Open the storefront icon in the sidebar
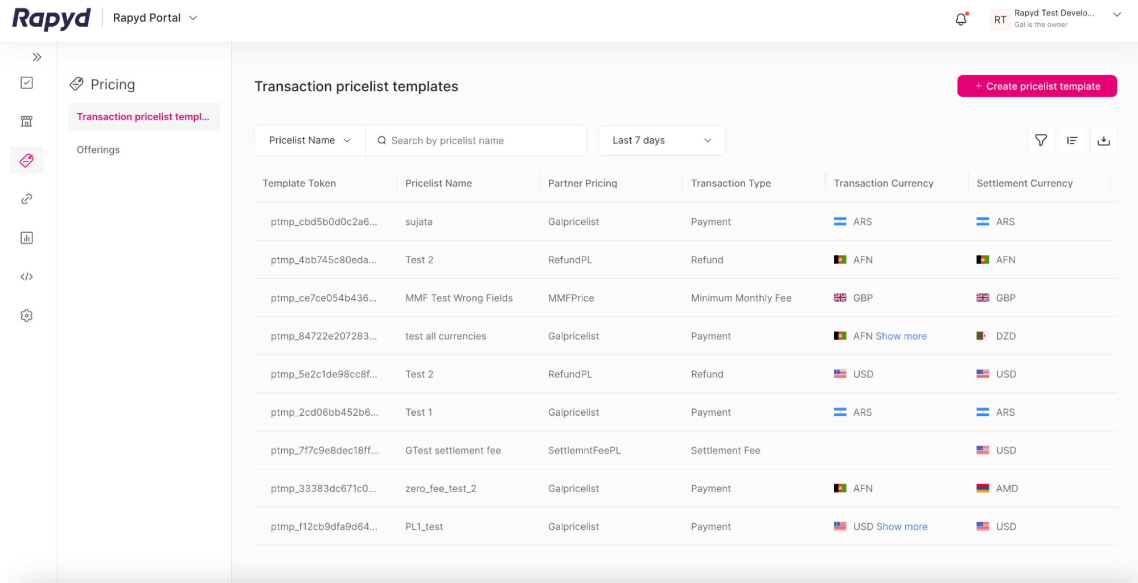This screenshot has width=1138, height=583. [26, 121]
